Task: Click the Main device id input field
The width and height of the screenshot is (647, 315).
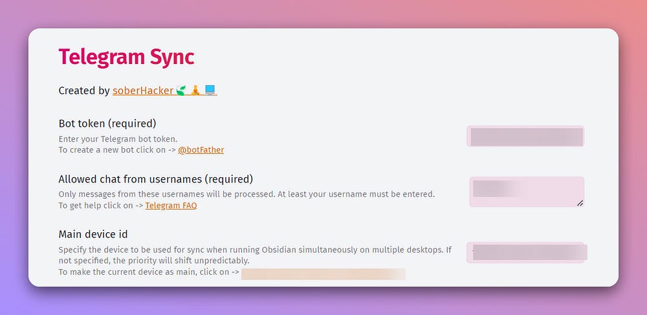Action: (525, 252)
